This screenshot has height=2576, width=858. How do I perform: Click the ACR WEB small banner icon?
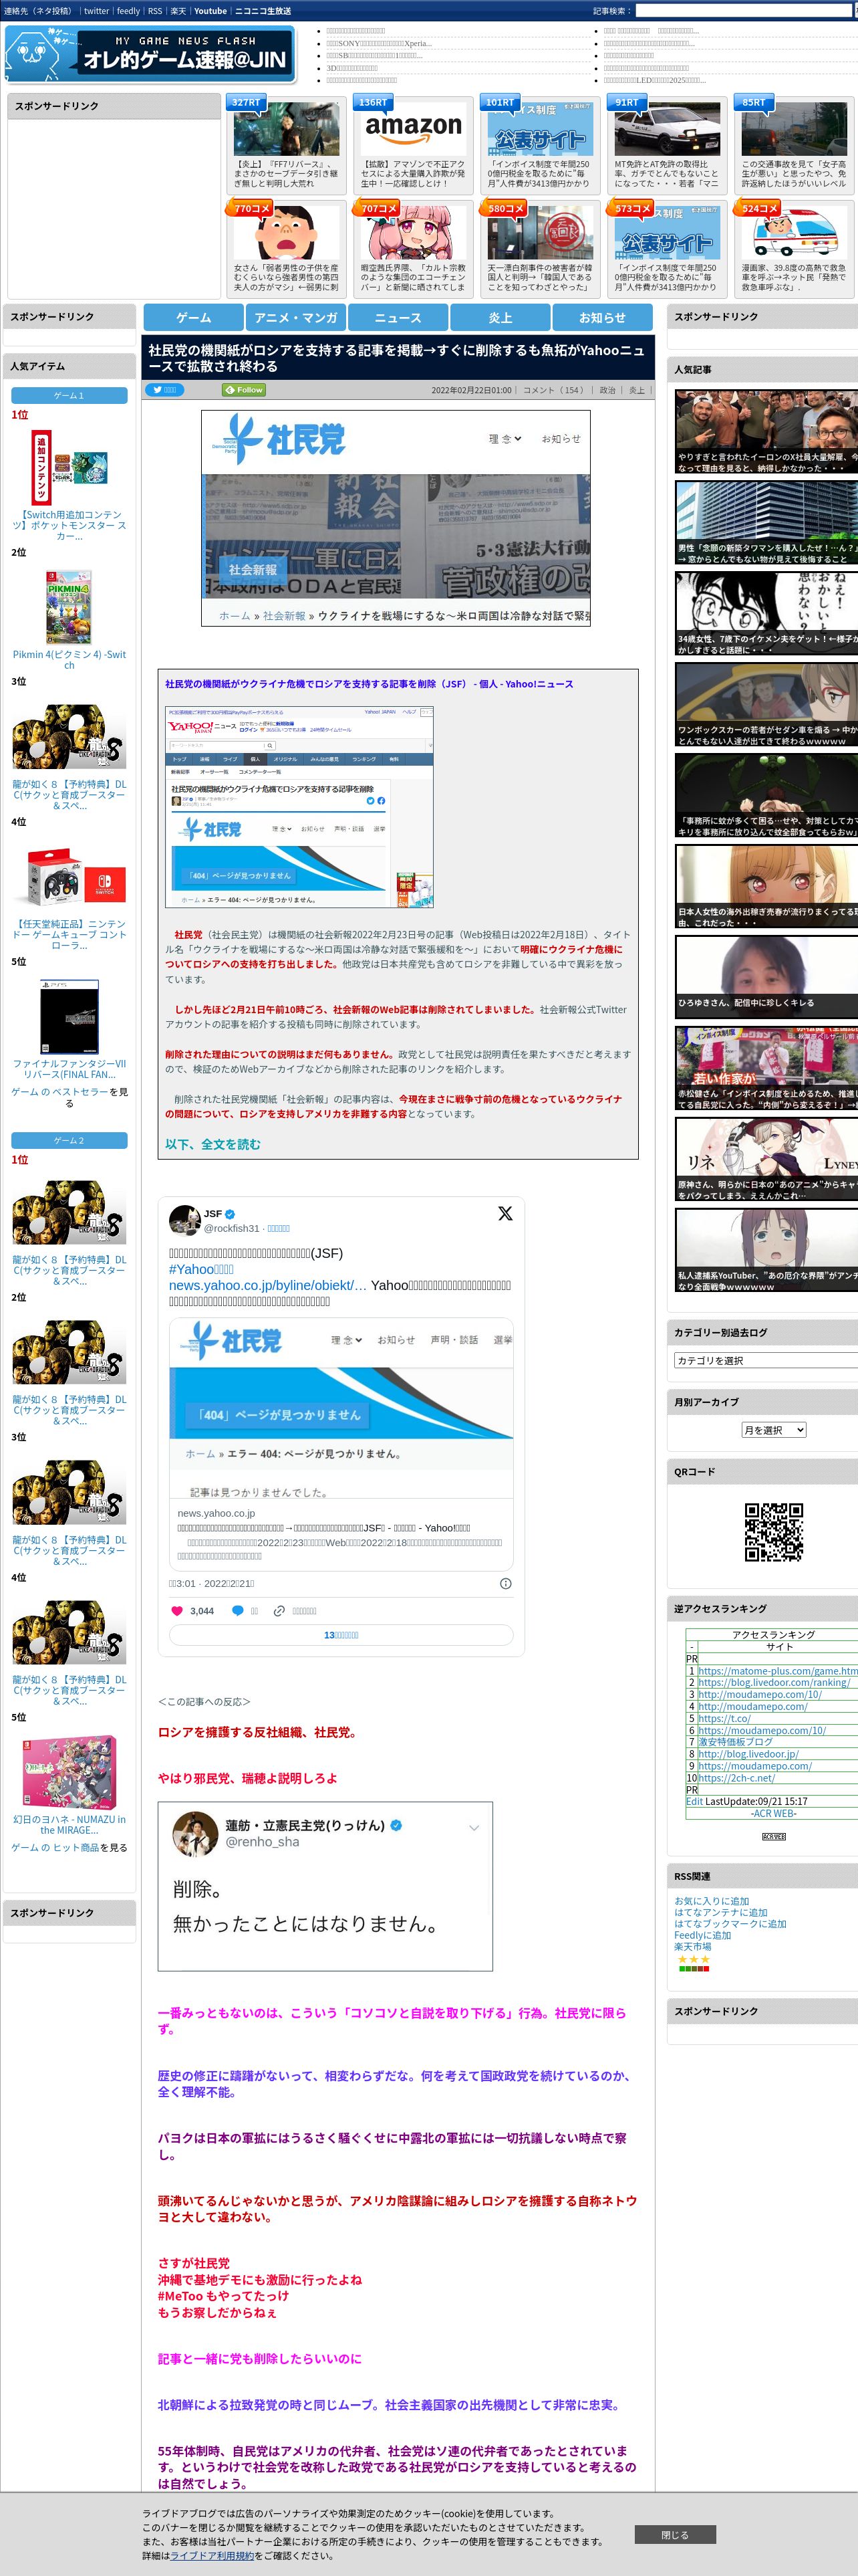[x=773, y=1837]
